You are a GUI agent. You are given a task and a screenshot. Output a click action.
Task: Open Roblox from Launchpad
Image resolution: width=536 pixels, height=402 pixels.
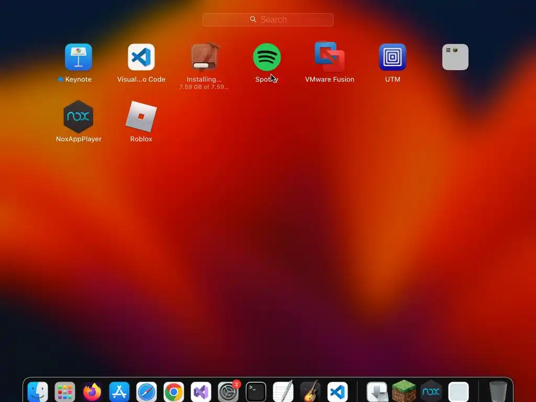coord(141,117)
